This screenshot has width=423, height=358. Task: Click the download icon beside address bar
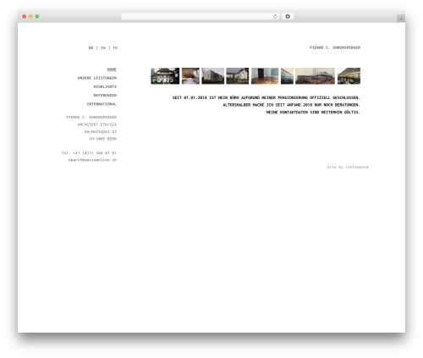pyautogui.click(x=288, y=16)
